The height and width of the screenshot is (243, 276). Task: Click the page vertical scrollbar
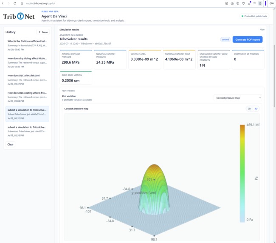click(x=274, y=75)
